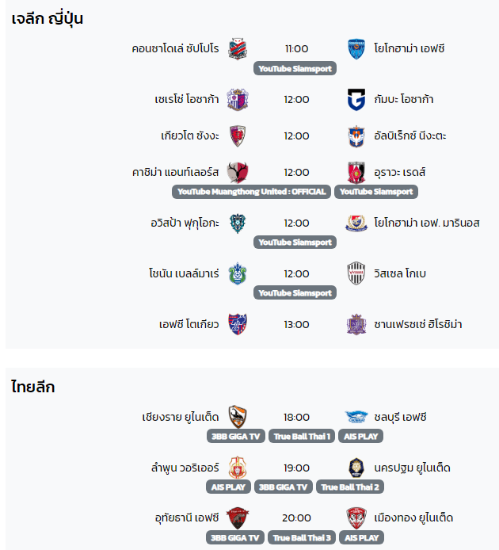
Task: Click the 13:00 kickoff time
Action: [x=297, y=324]
